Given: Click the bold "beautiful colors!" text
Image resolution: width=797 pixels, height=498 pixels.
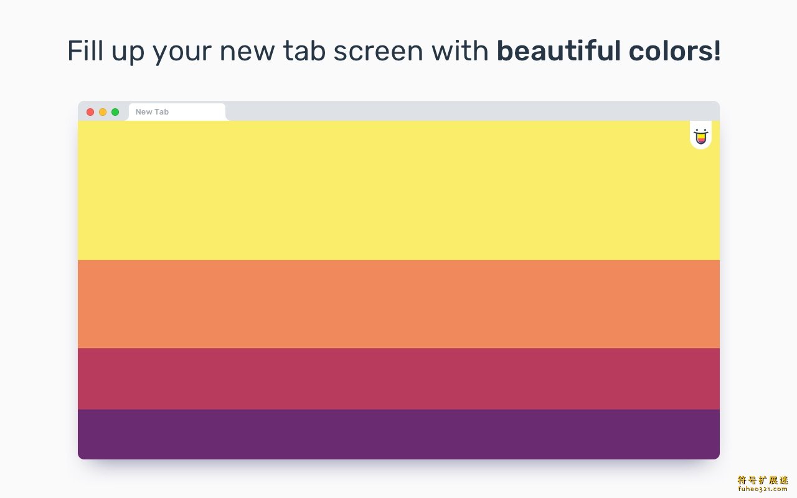Looking at the screenshot, I should [608, 51].
